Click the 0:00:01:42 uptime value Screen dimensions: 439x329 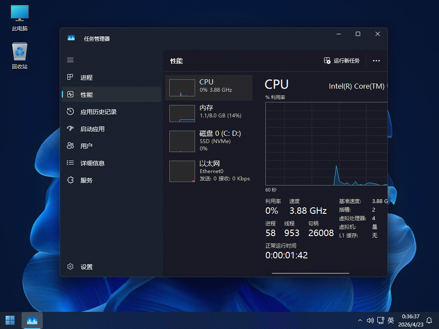click(x=286, y=255)
